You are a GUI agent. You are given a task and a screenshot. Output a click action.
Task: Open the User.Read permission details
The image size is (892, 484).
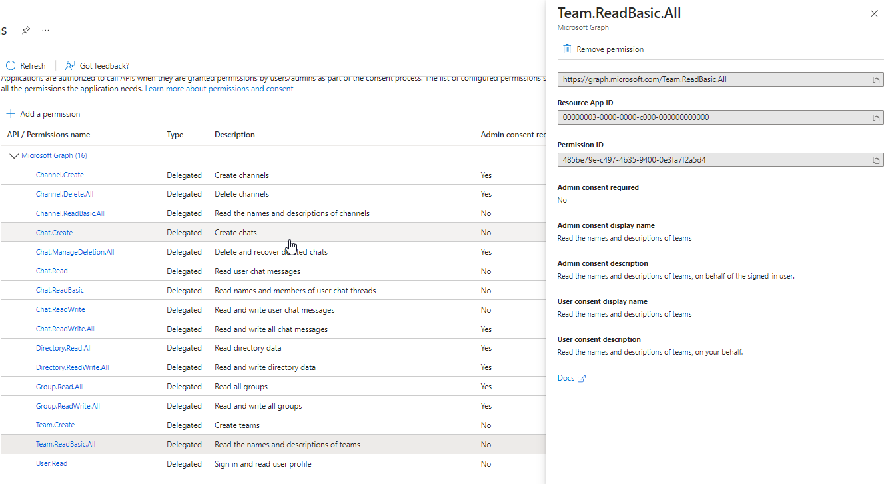coord(51,463)
